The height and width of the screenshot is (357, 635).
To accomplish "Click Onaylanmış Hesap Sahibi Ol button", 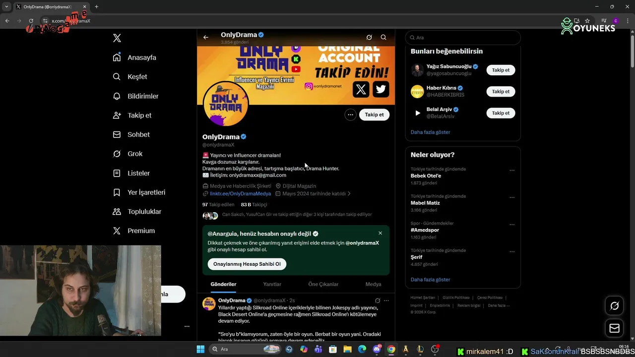I will [247, 264].
